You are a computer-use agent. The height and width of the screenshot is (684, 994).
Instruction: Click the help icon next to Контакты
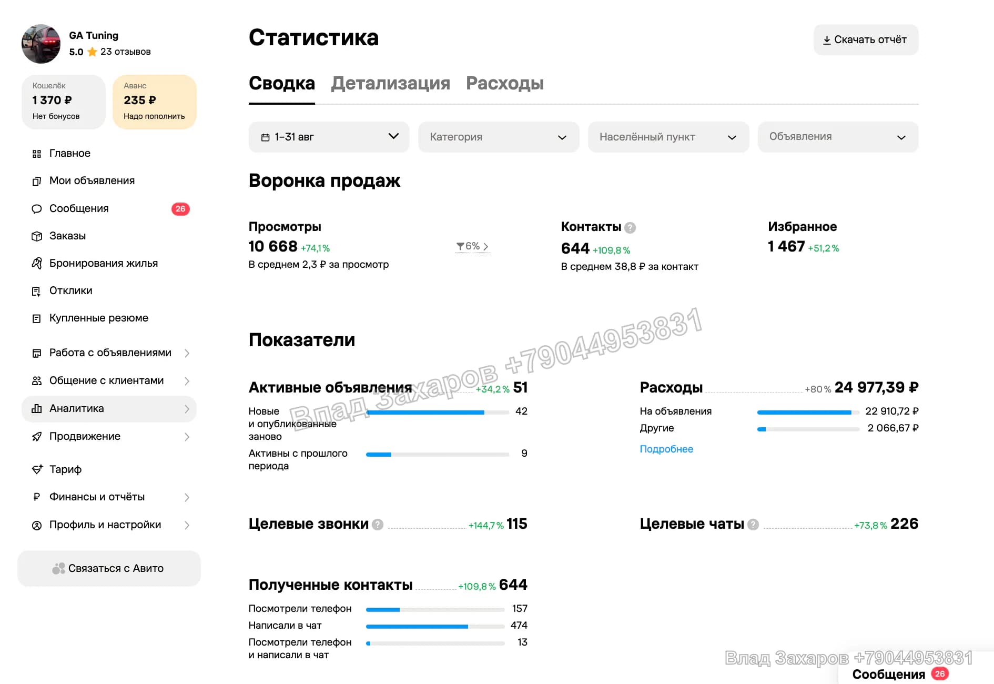(630, 228)
